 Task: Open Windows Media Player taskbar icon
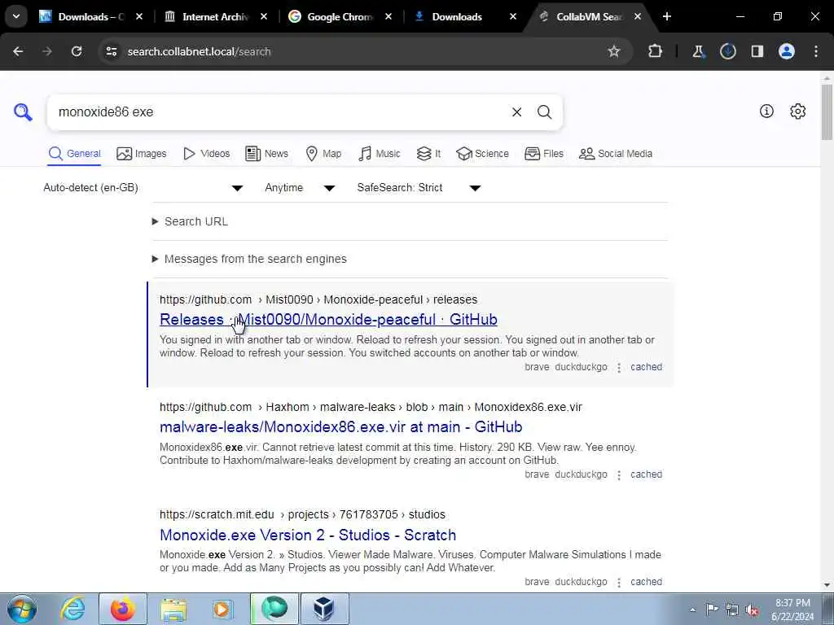223,609
